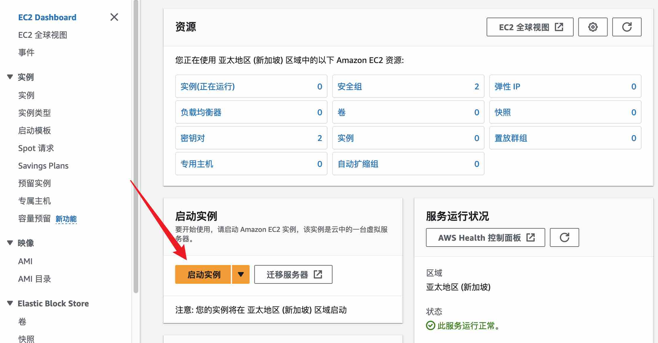Open AMI in sidebar
Screen dimensions: 658x343
pos(25,261)
